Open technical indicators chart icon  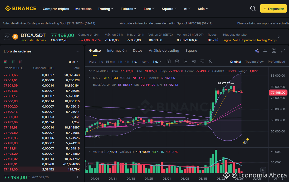(185, 61)
